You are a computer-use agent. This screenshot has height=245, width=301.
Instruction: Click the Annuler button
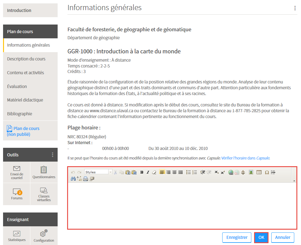coord(283,238)
